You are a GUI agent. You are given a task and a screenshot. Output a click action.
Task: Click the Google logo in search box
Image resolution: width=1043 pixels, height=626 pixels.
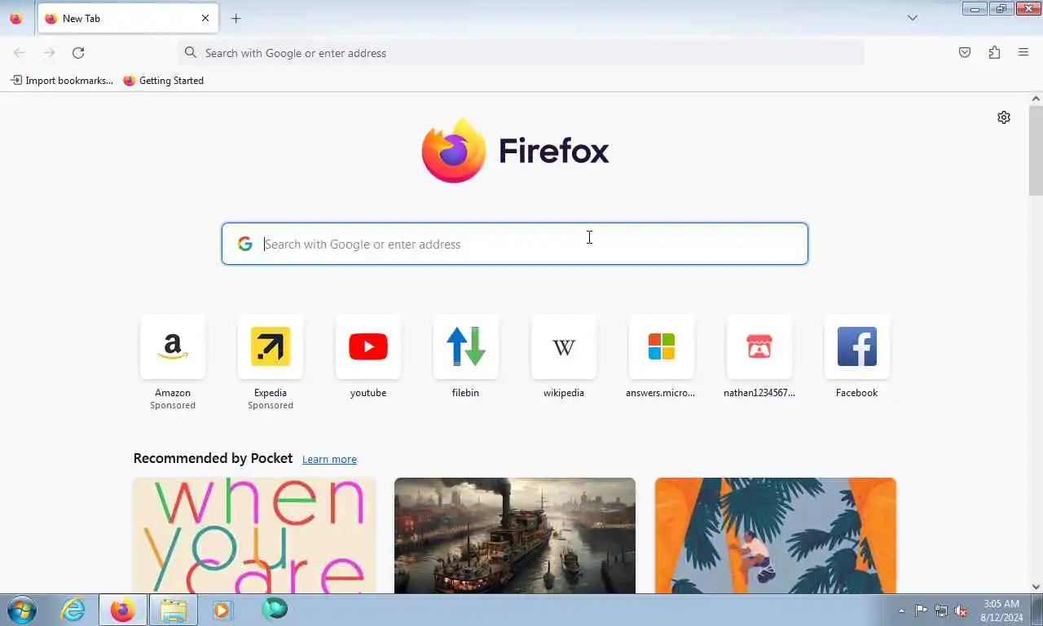[x=245, y=244]
